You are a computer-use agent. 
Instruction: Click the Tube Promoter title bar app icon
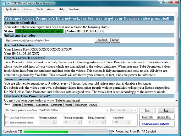[4, 3]
